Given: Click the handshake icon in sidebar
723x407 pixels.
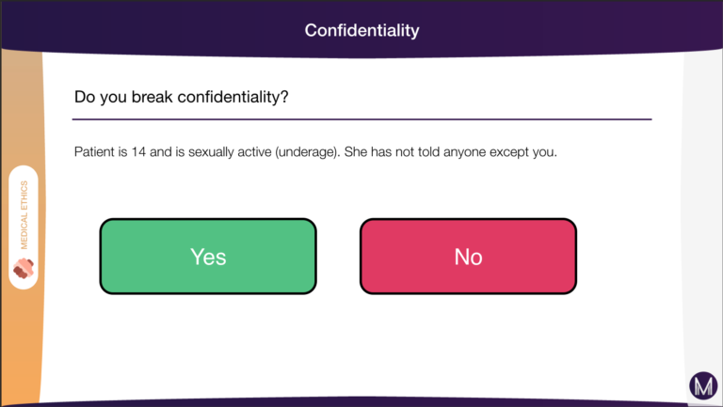Looking at the screenshot, I should coord(24,269).
